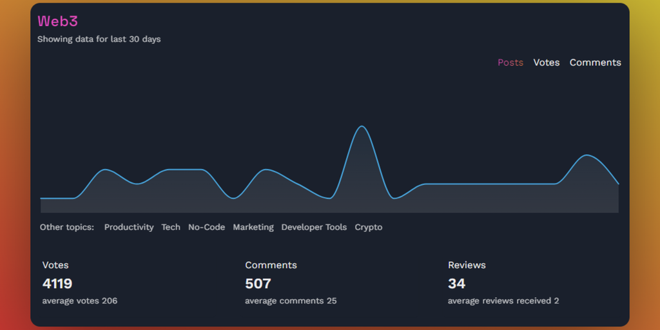Open the Tech topic
The height and width of the screenshot is (330, 660).
pyautogui.click(x=171, y=228)
